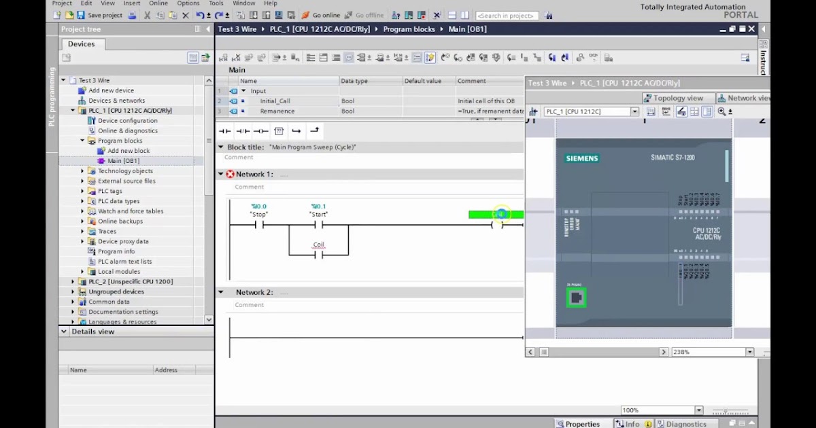The image size is (816, 428).
Task: Click the open project folder icon
Action: tap(69, 15)
